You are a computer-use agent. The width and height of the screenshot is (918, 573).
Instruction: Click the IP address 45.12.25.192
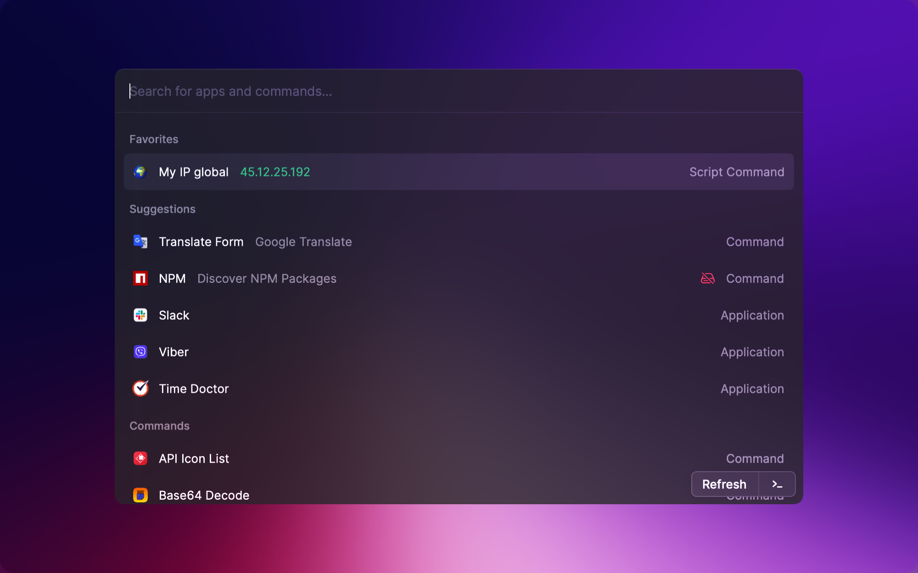pos(275,172)
